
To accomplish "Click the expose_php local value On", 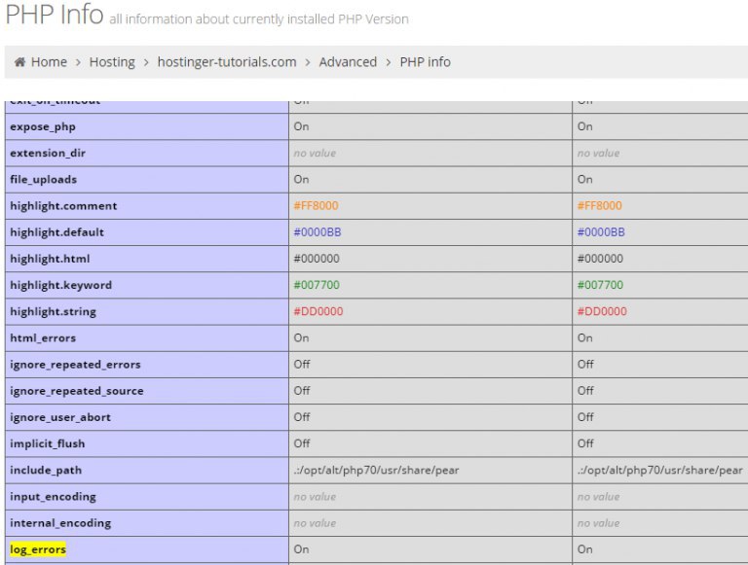I will [302, 126].
